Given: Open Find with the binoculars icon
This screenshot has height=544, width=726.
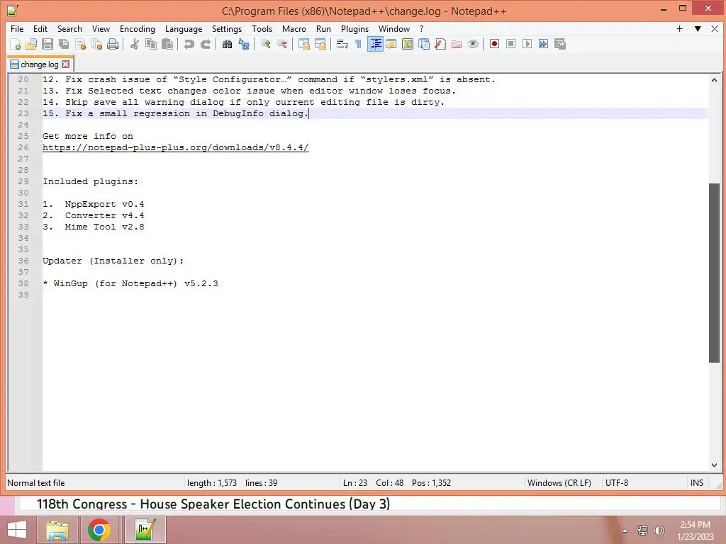Looking at the screenshot, I should point(227,44).
